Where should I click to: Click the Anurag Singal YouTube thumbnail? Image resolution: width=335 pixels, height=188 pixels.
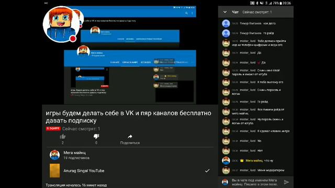54,171
